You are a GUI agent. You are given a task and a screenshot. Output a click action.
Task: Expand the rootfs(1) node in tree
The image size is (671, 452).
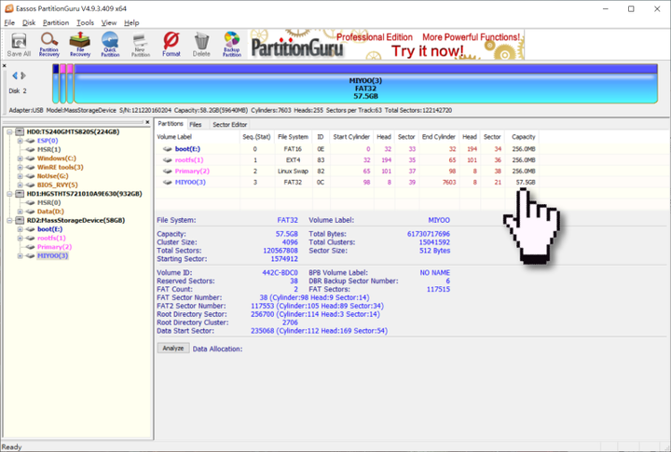20,238
